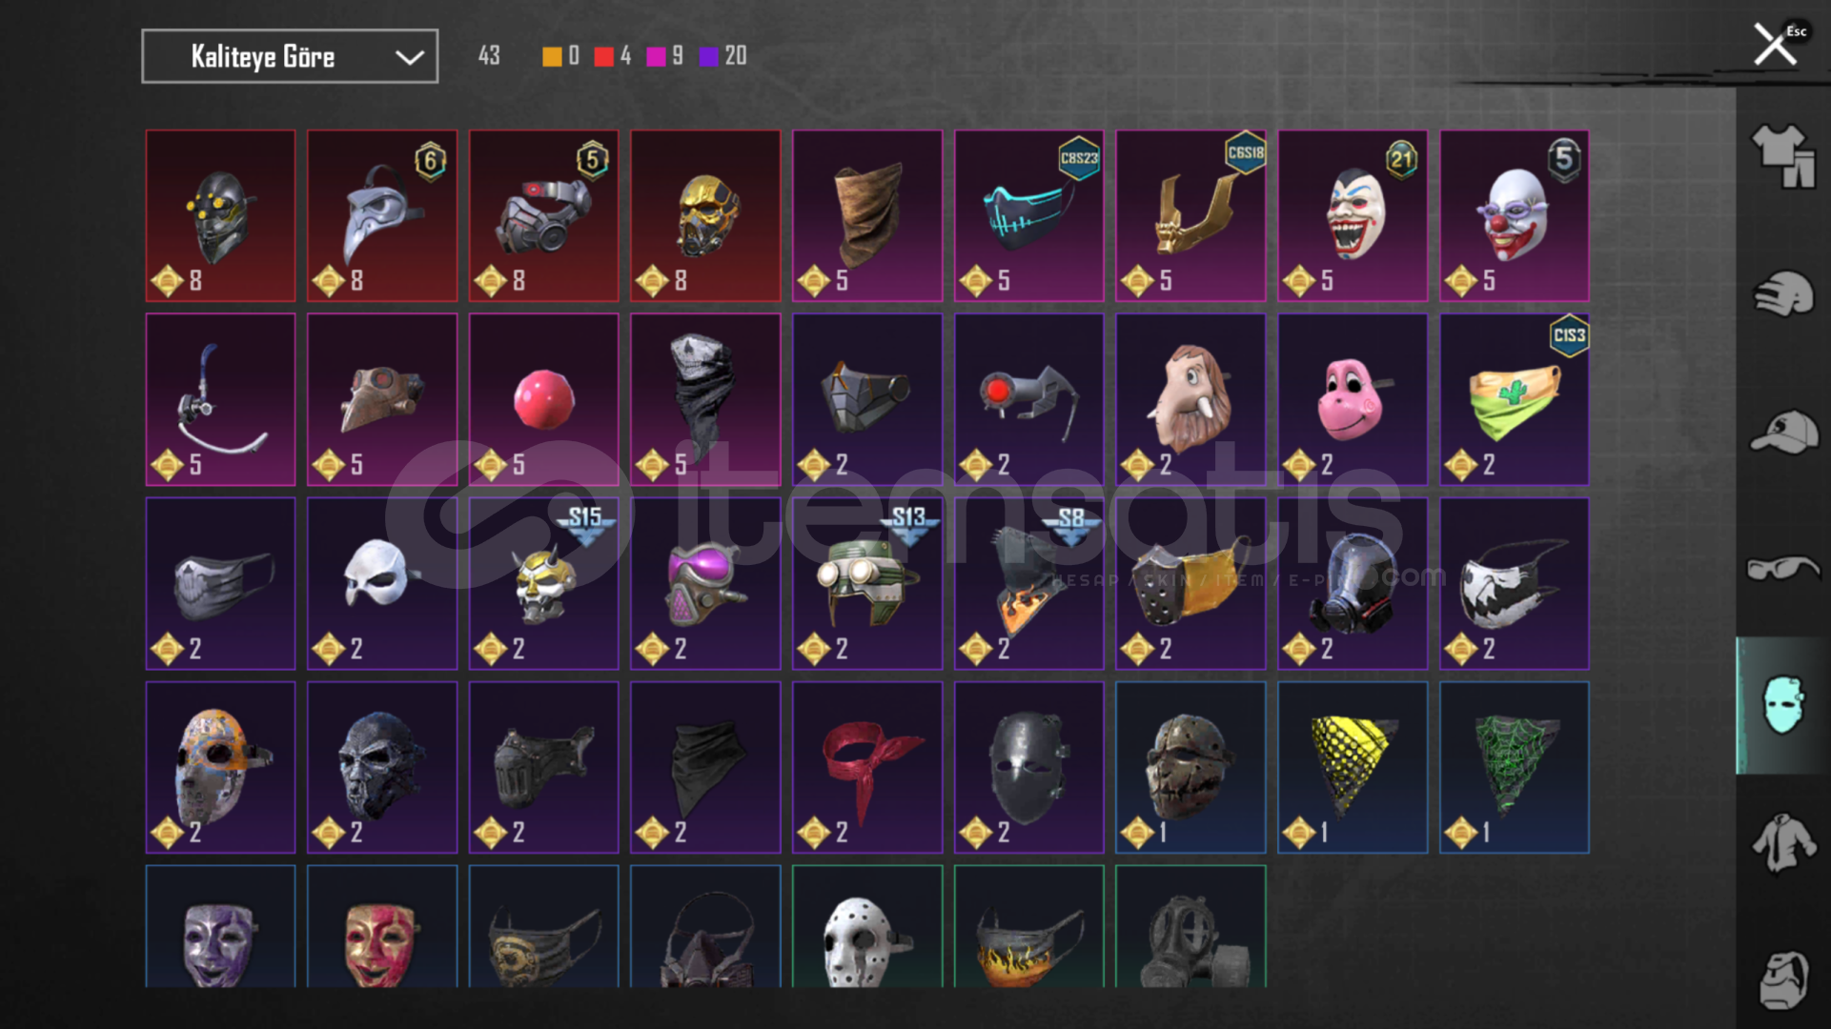
Task: Close the inventory with X icon
Action: tap(1775, 44)
